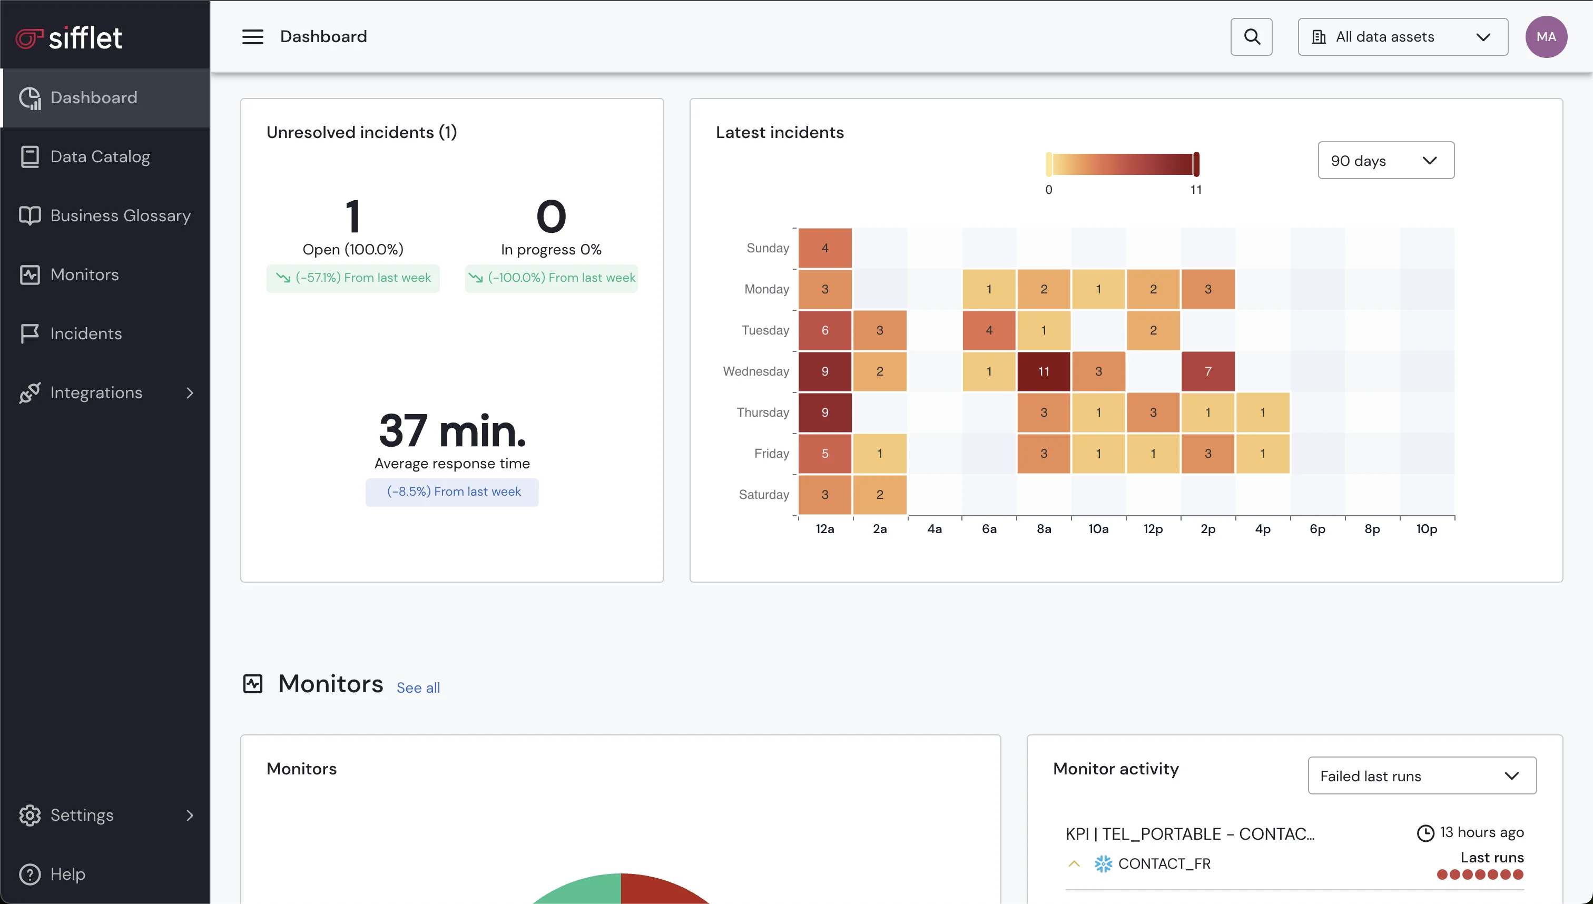Click the Business Glossary book icon
The width and height of the screenshot is (1593, 904).
tap(30, 215)
